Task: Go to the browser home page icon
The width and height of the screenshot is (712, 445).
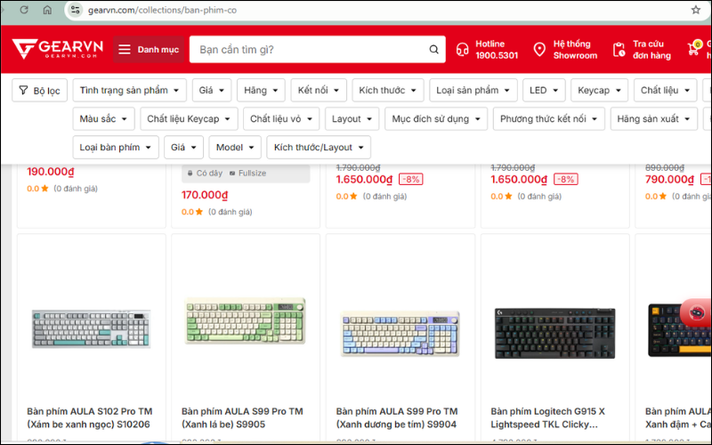Action: coord(47,10)
